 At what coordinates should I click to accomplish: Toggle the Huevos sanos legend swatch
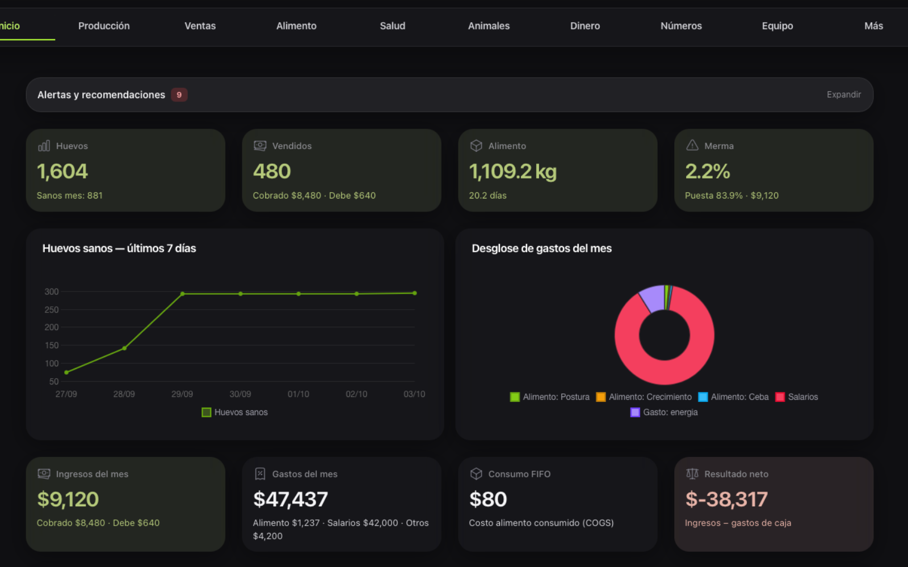pos(207,412)
